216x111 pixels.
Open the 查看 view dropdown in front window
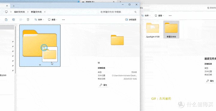tap(52, 20)
